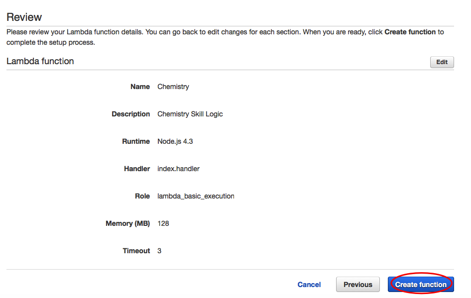The height and width of the screenshot is (298, 471).
Task: Click the Review page heading
Action: point(24,17)
